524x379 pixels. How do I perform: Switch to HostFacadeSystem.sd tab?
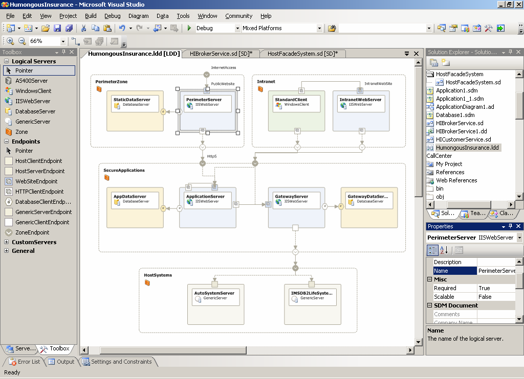(303, 54)
